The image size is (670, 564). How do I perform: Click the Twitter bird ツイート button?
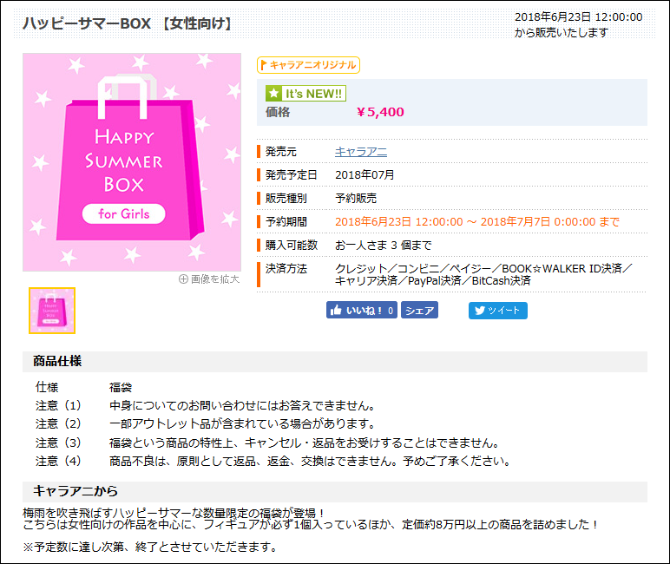click(x=498, y=311)
